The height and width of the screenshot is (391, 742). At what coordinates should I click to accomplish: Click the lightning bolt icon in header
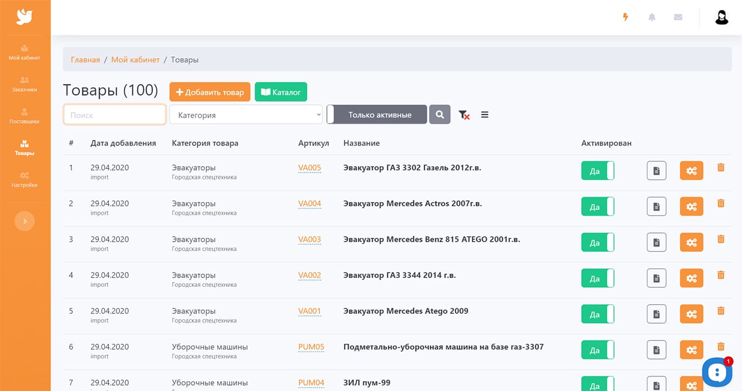[626, 17]
